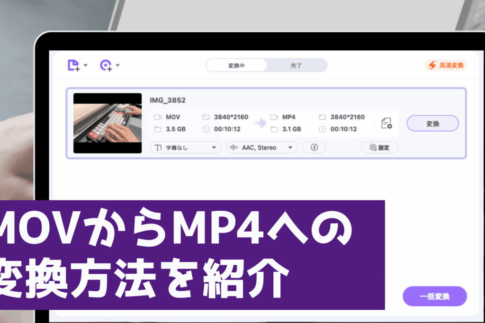This screenshot has width=485, height=323.
Task: Open the add file icon top left
Action: [x=73, y=65]
